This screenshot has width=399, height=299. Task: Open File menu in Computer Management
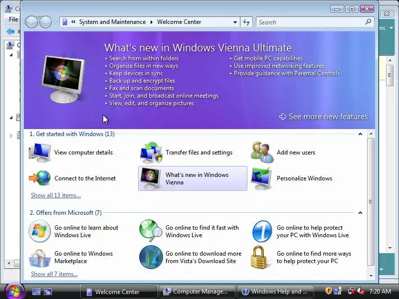[13, 19]
